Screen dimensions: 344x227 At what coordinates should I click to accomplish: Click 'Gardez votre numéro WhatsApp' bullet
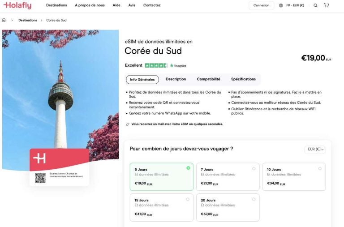point(170,113)
